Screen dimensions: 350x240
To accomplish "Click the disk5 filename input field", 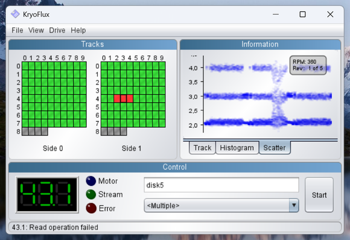I will click(221, 185).
